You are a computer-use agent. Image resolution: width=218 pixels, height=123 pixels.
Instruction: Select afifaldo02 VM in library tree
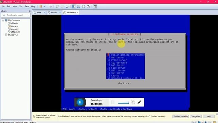pyautogui.click(x=15, y=32)
